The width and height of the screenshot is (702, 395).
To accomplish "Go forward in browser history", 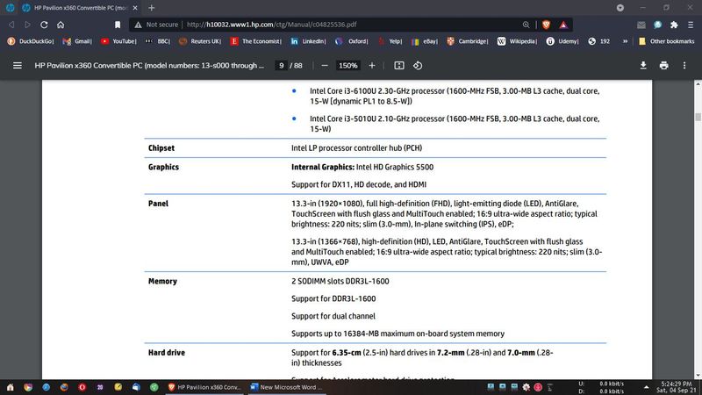I will pyautogui.click(x=27, y=25).
